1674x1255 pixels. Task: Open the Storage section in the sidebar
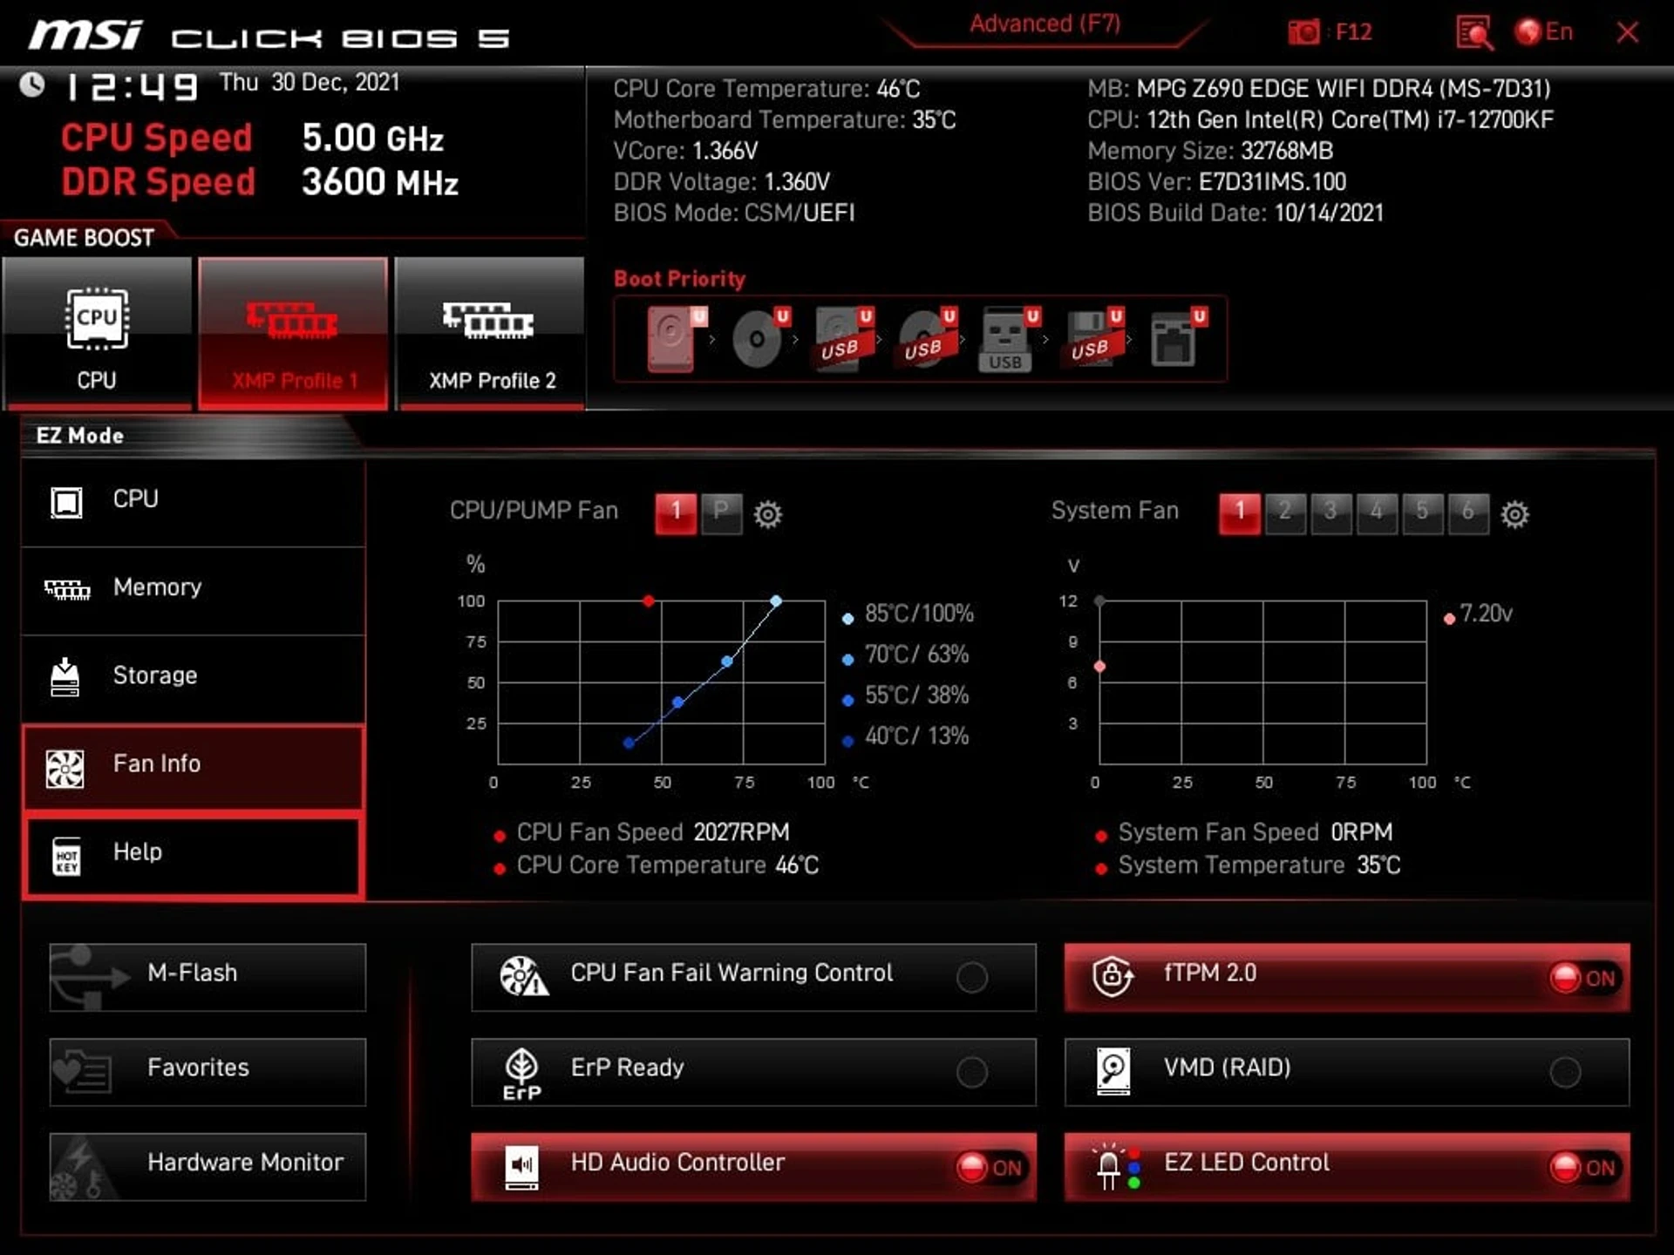[x=193, y=678]
